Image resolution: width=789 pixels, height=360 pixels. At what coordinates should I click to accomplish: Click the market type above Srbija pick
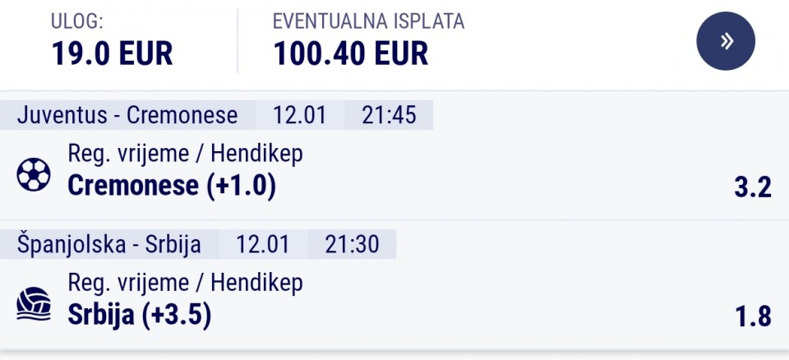(x=185, y=283)
